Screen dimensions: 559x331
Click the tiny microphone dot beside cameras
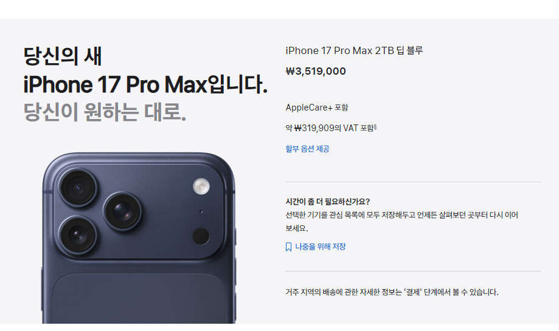click(x=201, y=211)
